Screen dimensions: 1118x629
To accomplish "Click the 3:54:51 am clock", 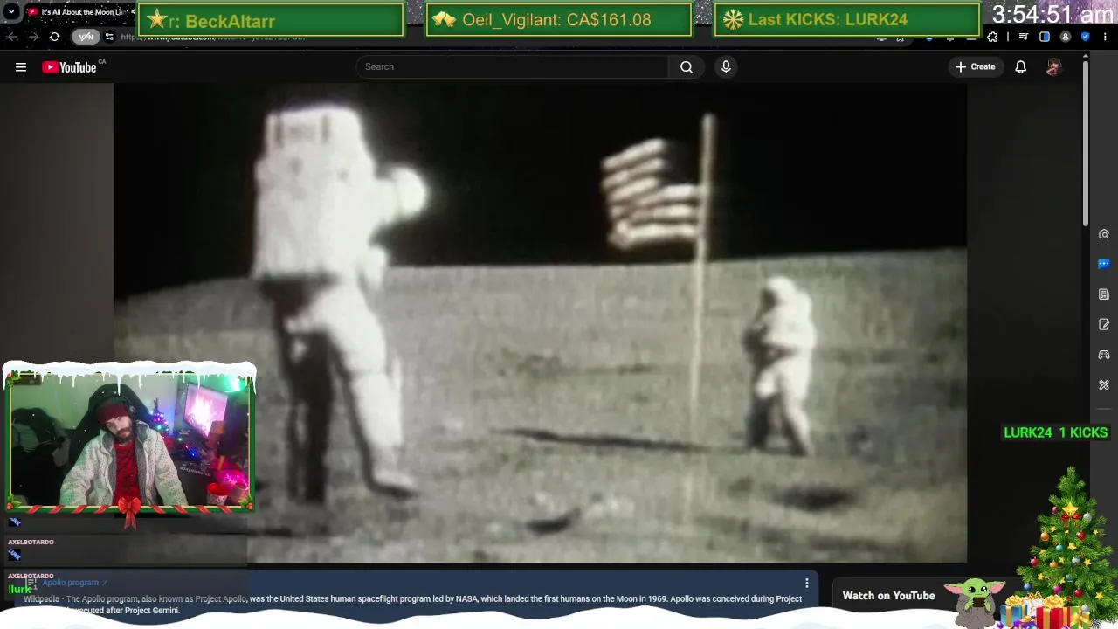I will point(1052,14).
